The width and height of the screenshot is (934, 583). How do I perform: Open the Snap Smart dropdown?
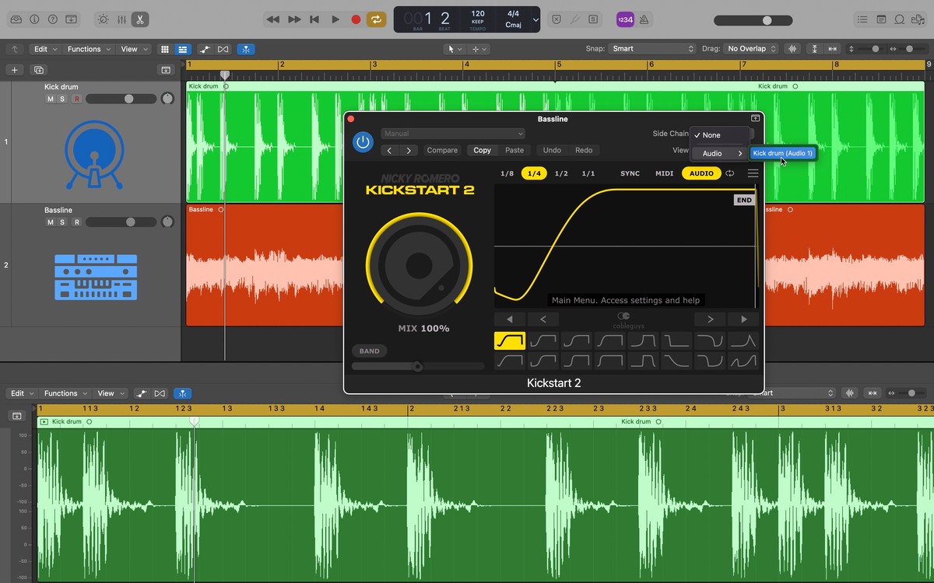(652, 49)
